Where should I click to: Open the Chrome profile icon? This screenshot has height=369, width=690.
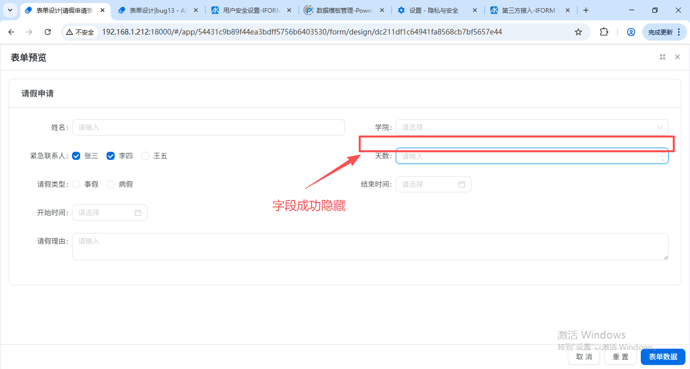pyautogui.click(x=631, y=32)
